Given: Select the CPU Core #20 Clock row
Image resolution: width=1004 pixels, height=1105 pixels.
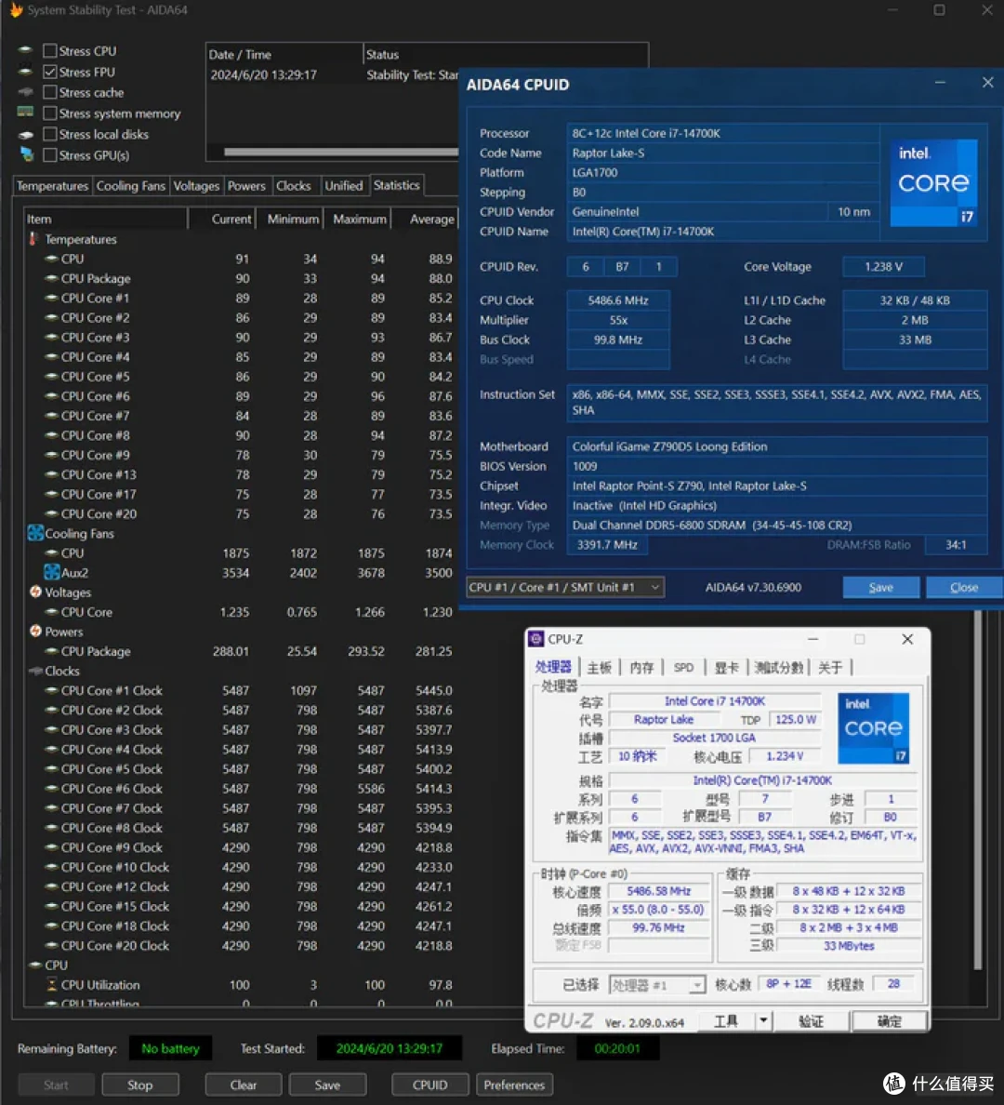Looking at the screenshot, I should click(241, 946).
